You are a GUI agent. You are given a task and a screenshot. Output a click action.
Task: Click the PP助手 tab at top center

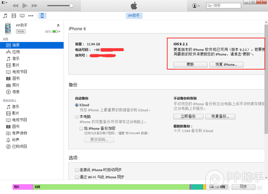[x=134, y=16]
